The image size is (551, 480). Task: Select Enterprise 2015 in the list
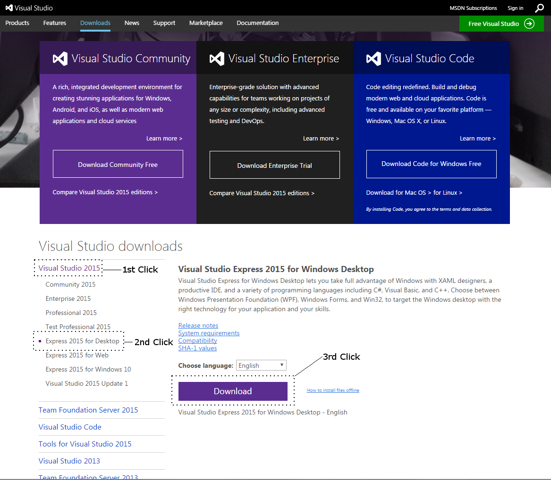68,298
